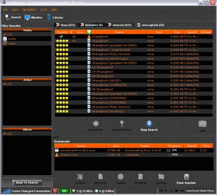Switch to the limewire (5) results tab

[x=91, y=25]
